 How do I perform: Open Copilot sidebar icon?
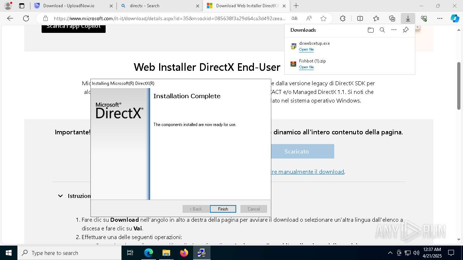point(455,18)
